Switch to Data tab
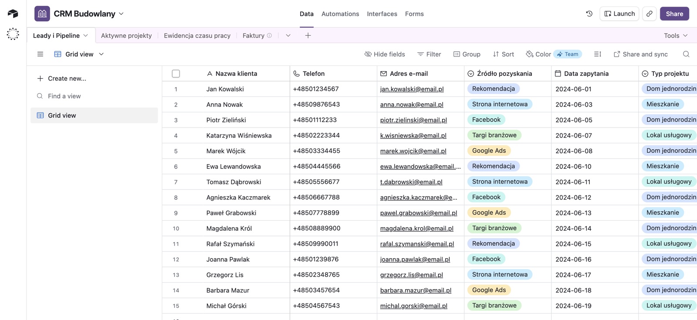Viewport: 697px width, 320px height. point(307,14)
